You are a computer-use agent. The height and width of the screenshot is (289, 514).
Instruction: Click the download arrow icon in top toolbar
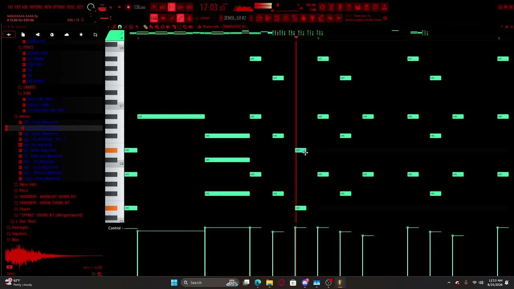click(384, 7)
